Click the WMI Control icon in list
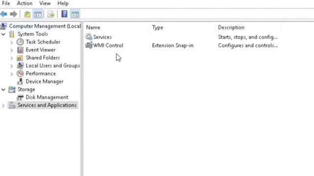 pos(89,45)
